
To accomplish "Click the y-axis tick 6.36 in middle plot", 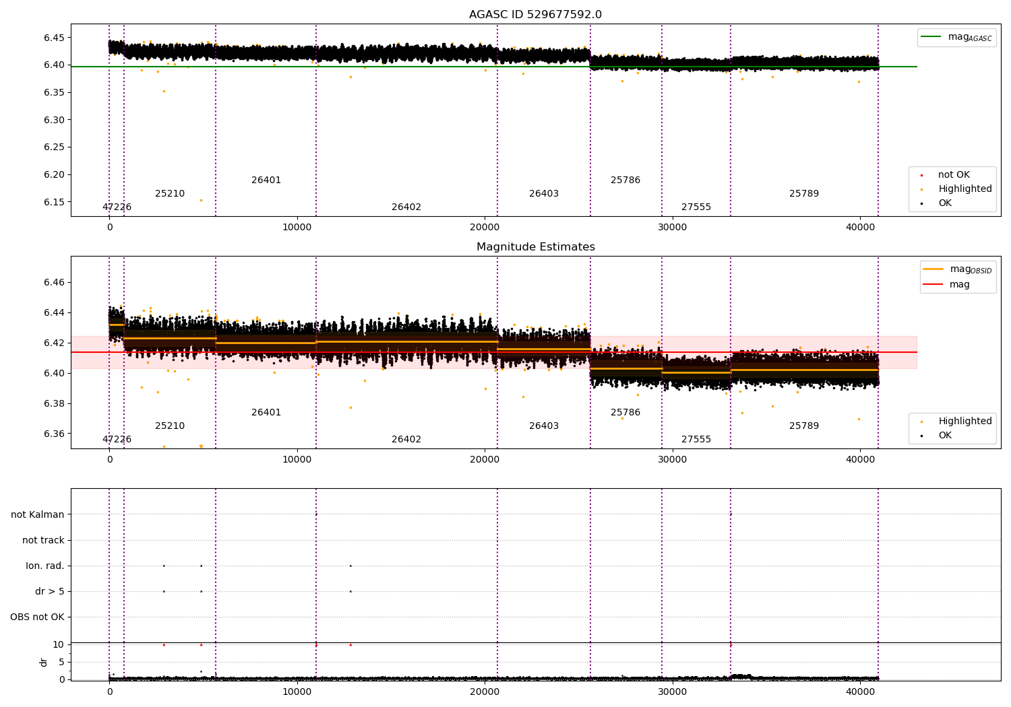I will (x=54, y=434).
